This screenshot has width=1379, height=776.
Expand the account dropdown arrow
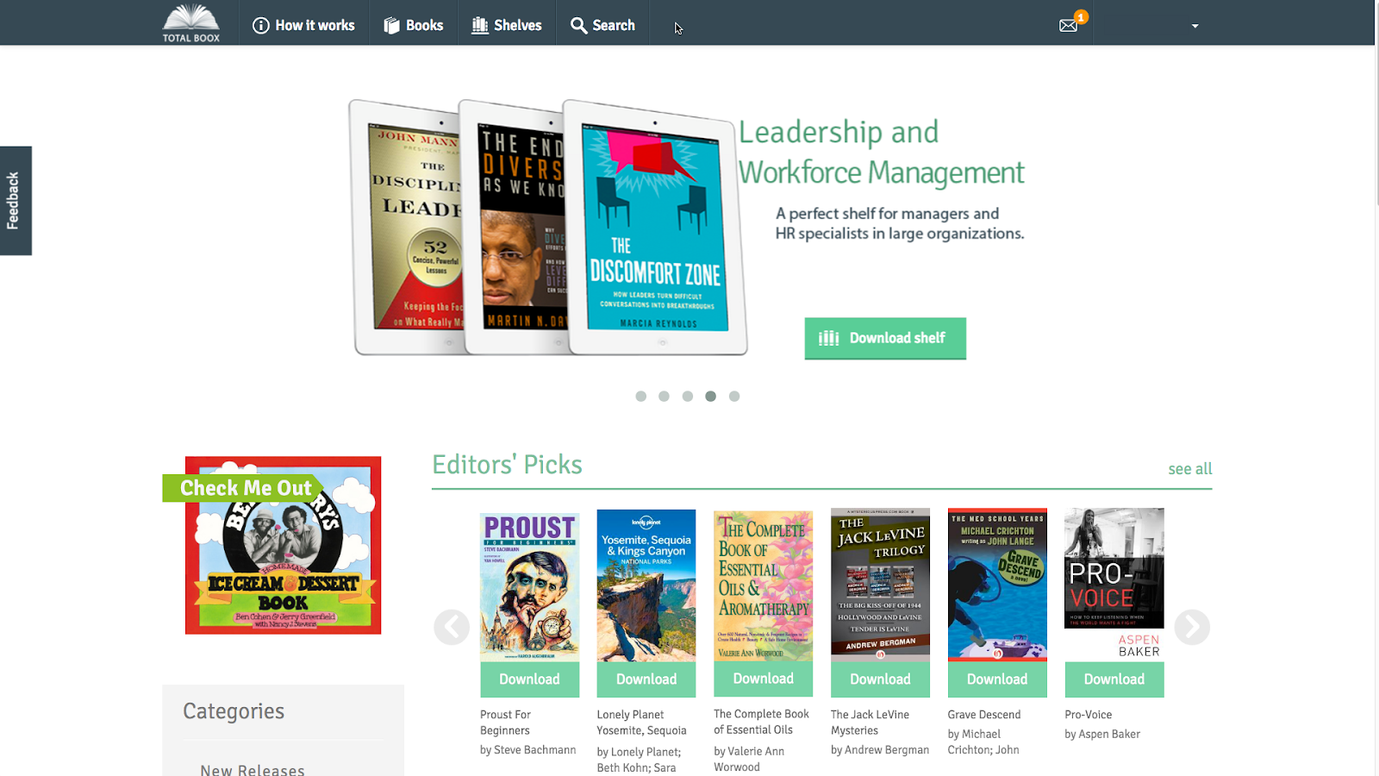coord(1195,26)
